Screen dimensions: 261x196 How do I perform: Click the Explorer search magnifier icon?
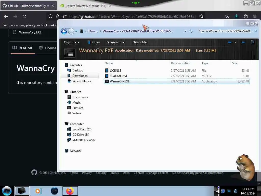[x=255, y=31]
